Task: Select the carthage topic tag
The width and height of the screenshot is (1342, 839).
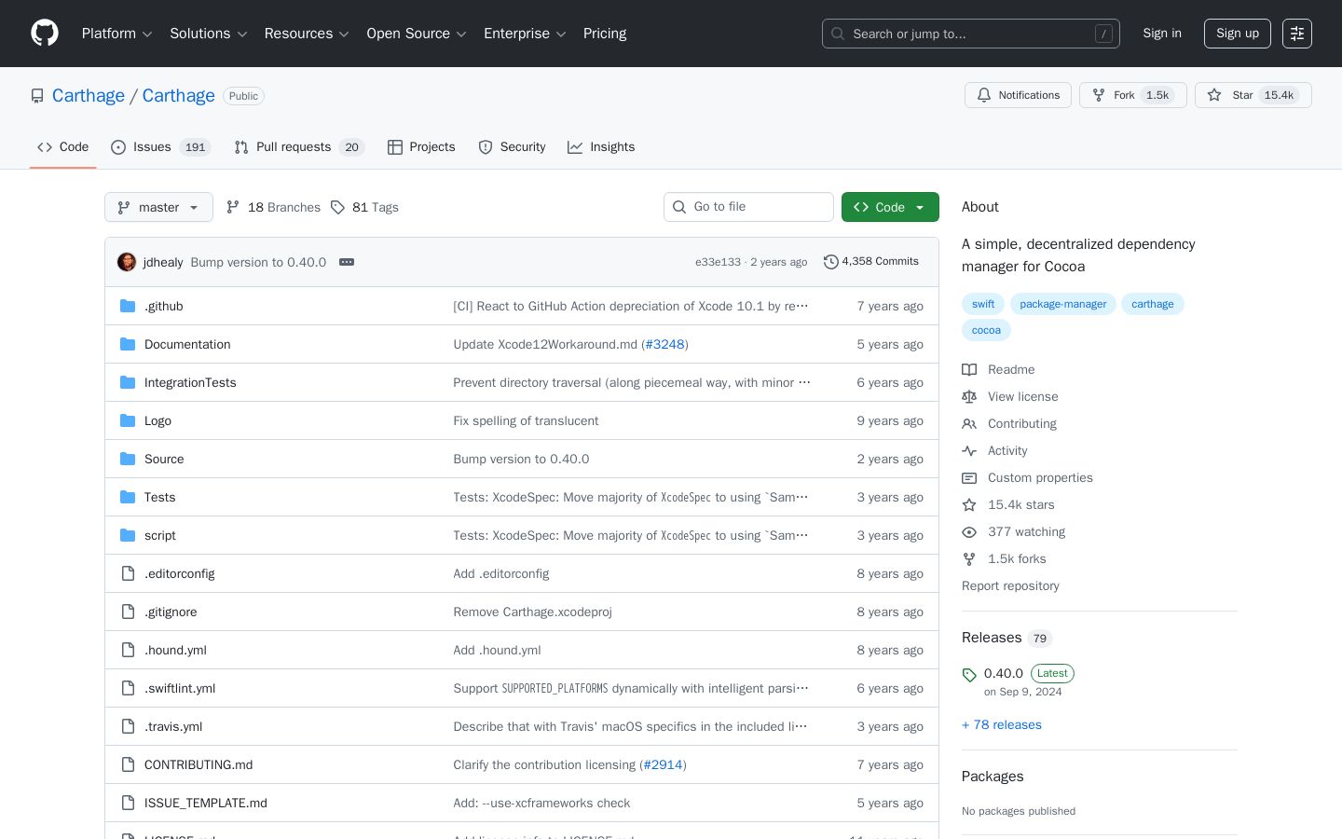Action: [x=1153, y=304]
